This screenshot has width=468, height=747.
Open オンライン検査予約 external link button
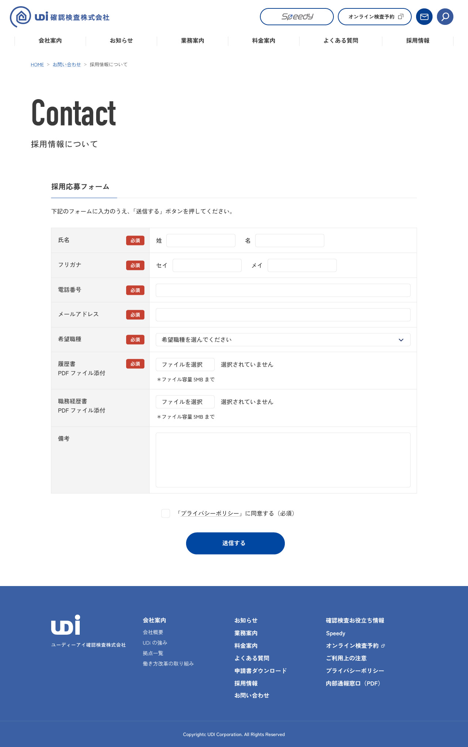[374, 17]
